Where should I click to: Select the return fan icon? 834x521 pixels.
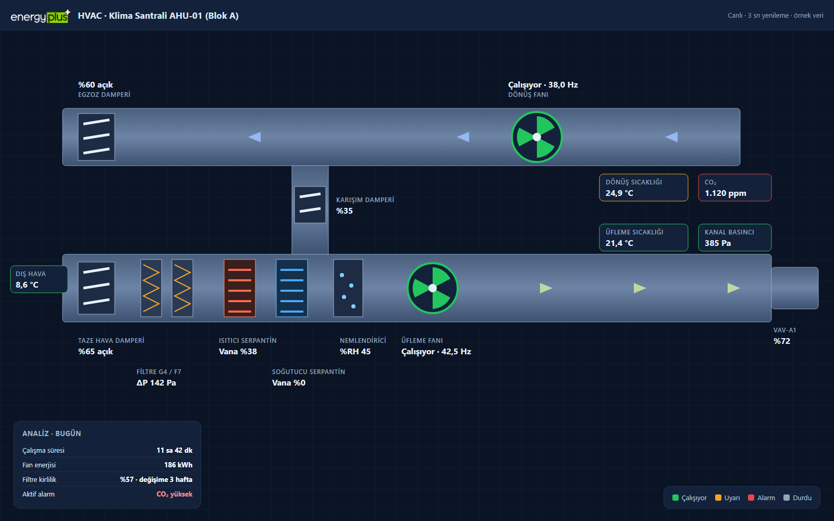(537, 137)
